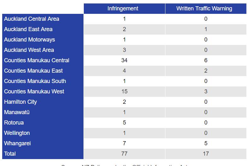Select the total infringement count 77
This screenshot has width=247, height=166.
tap(124, 154)
